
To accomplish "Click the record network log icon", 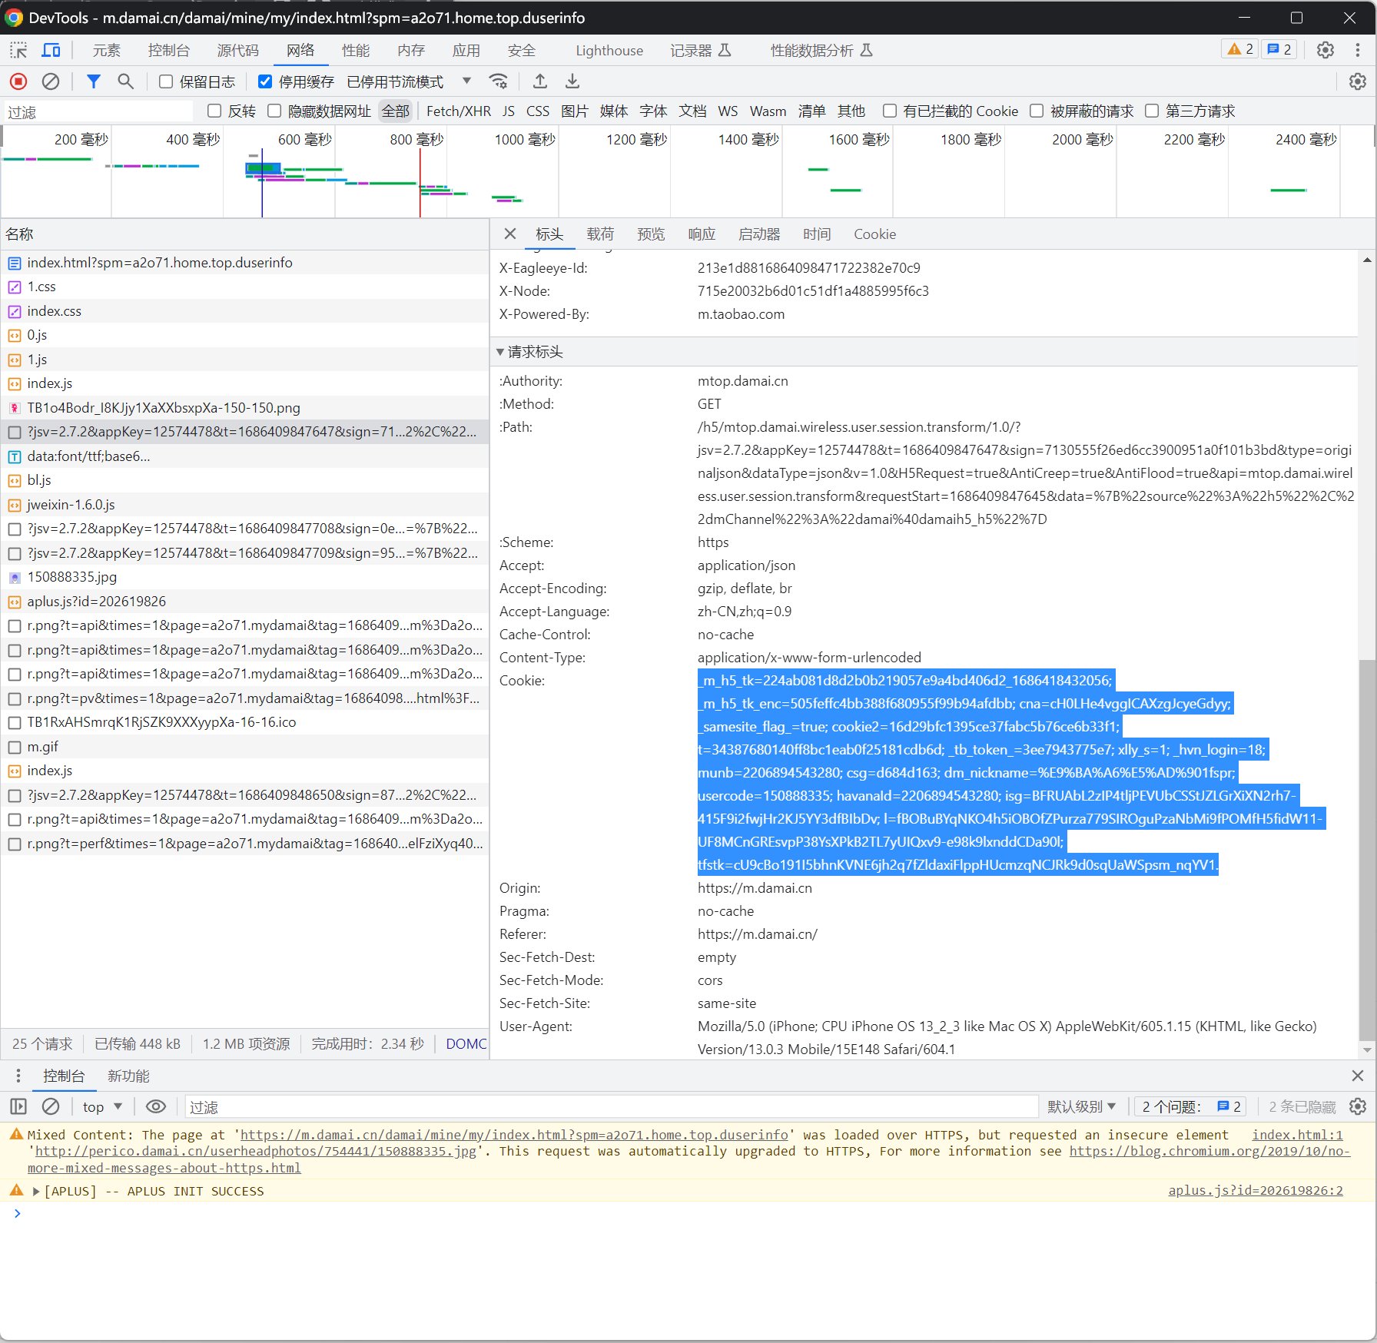I will [18, 81].
